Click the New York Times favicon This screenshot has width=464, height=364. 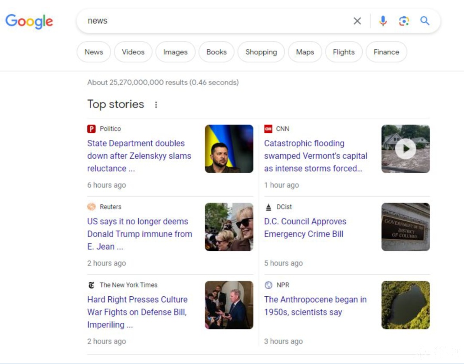tap(92, 285)
